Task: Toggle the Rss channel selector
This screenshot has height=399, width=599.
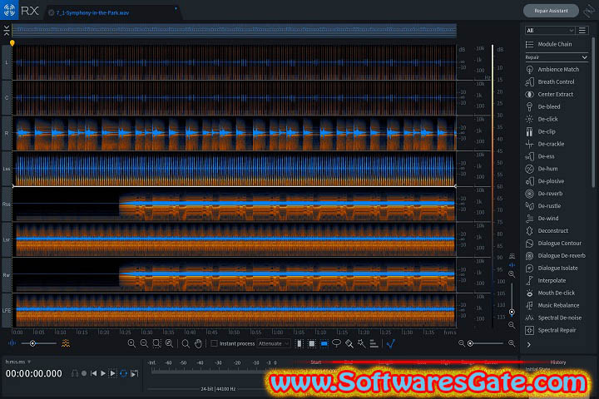Action: [7, 204]
